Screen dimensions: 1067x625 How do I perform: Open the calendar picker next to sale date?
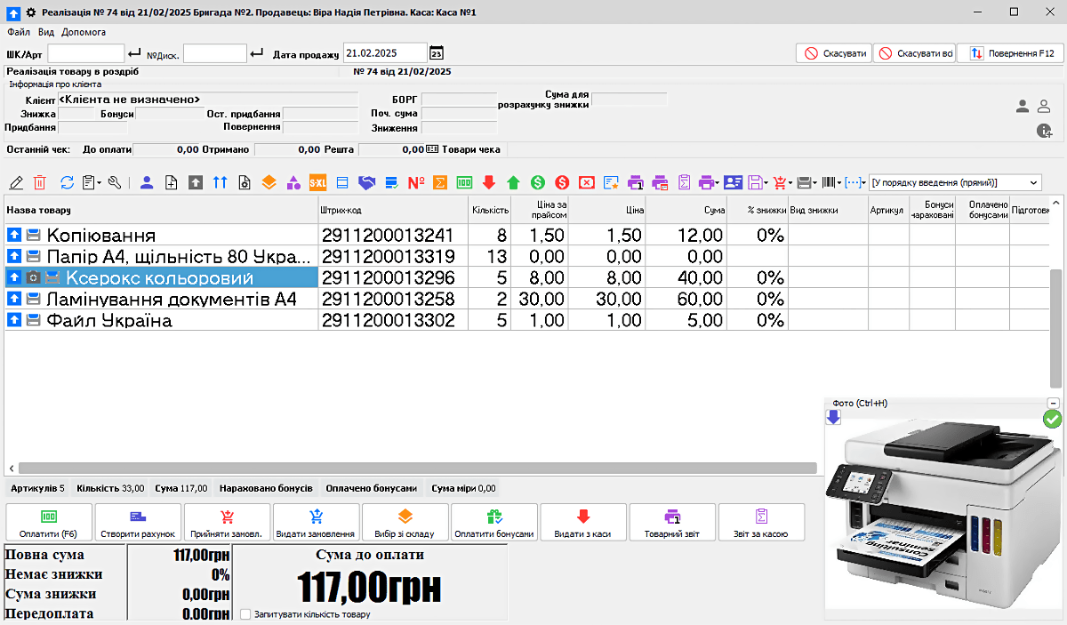pyautogui.click(x=436, y=53)
